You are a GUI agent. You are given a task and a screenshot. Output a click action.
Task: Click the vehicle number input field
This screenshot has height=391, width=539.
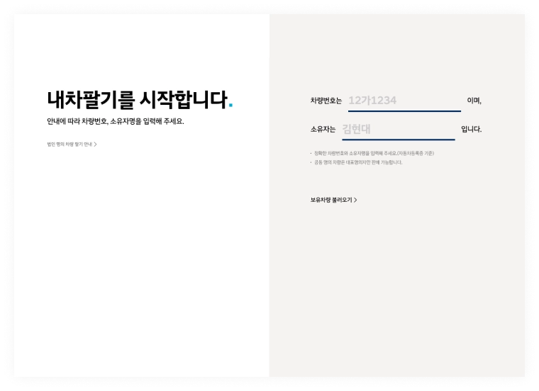[404, 101]
